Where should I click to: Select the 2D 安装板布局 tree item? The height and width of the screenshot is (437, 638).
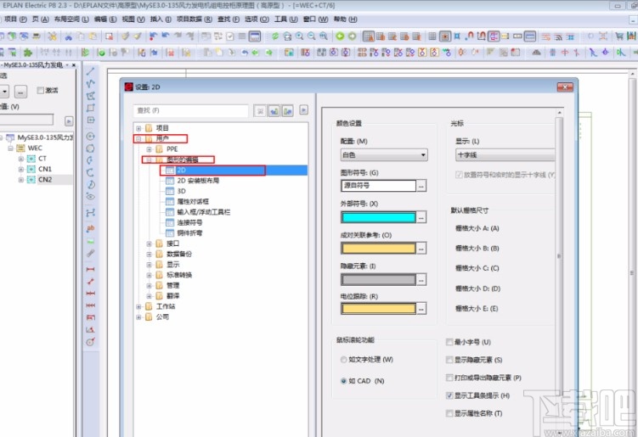tap(198, 181)
